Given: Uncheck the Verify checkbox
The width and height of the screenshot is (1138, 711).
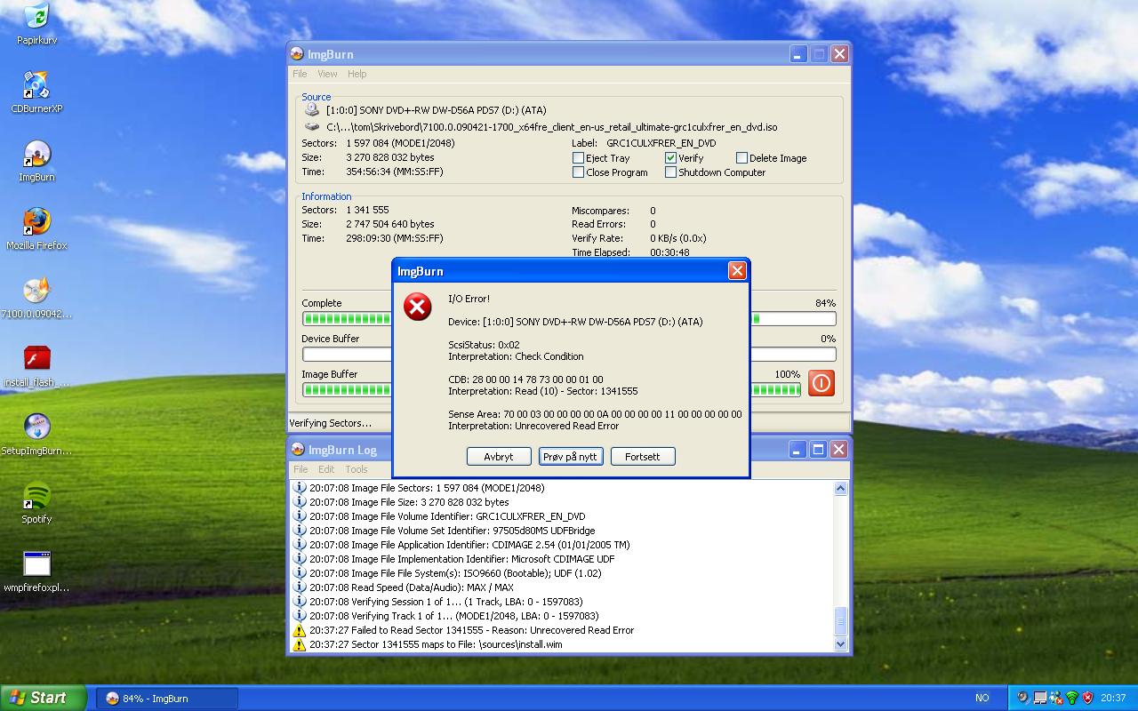Looking at the screenshot, I should point(670,158).
